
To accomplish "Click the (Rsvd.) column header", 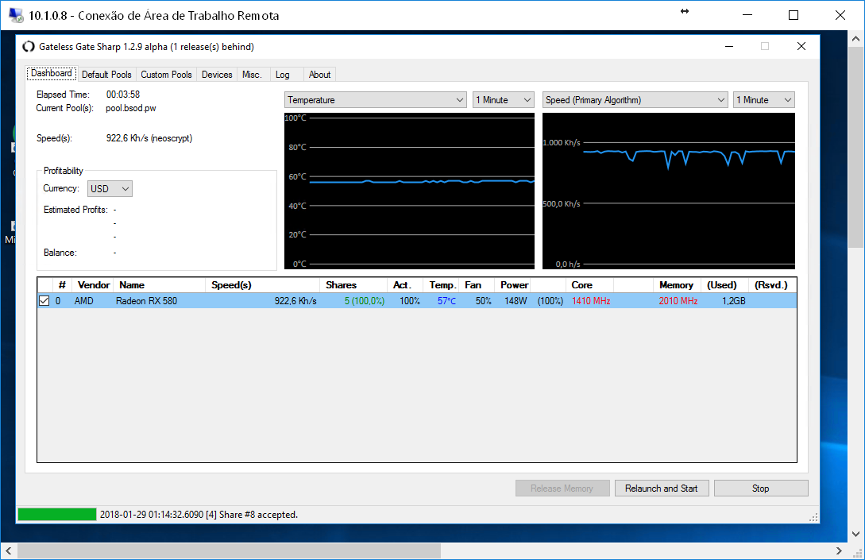I will coord(772,285).
